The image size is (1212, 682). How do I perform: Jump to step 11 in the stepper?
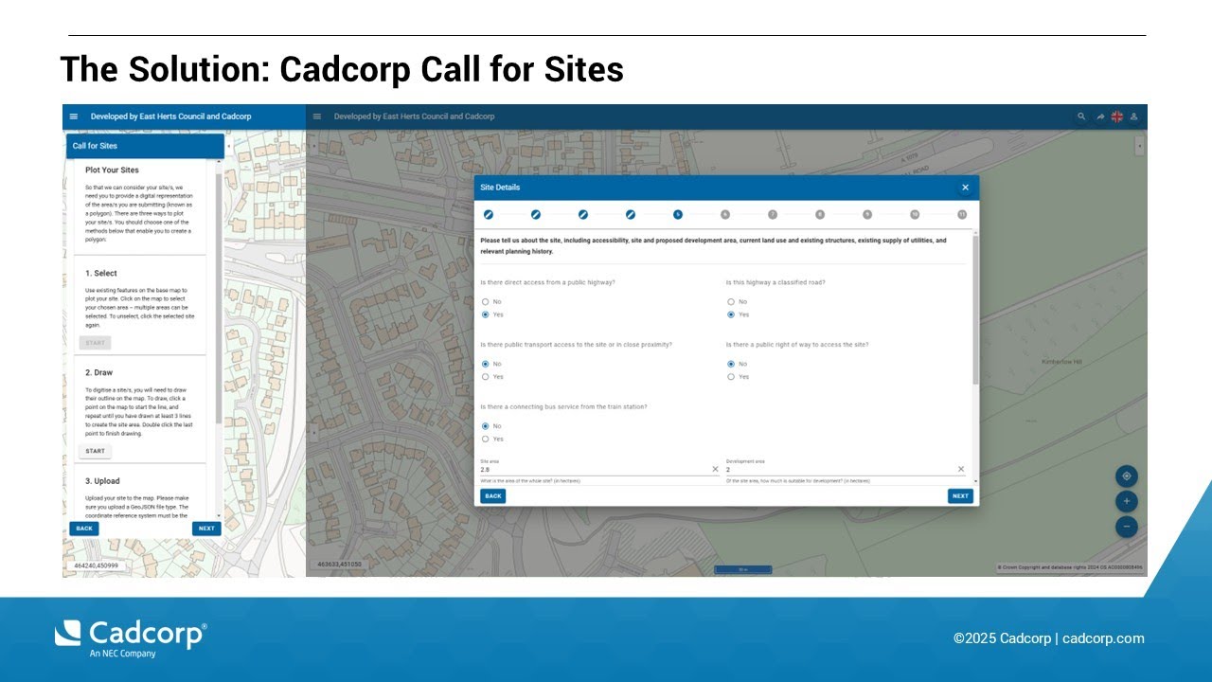click(962, 215)
